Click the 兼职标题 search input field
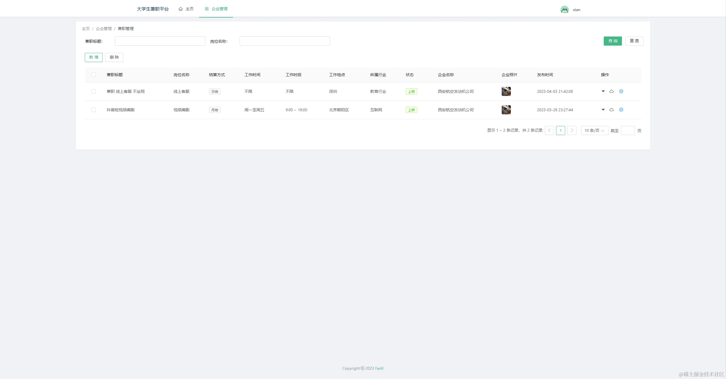 point(160,41)
